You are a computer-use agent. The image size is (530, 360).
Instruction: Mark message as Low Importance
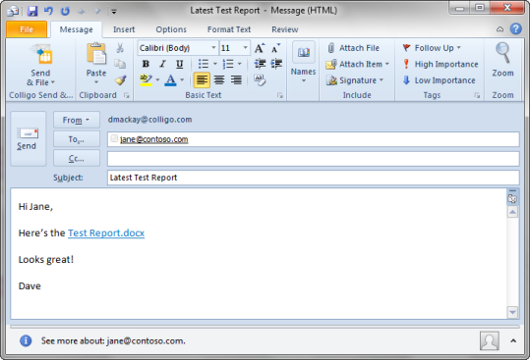pyautogui.click(x=440, y=80)
